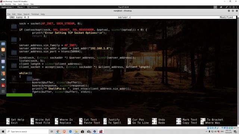Click the Windows taskbar clock
239x134 pixels.
tap(229, 131)
